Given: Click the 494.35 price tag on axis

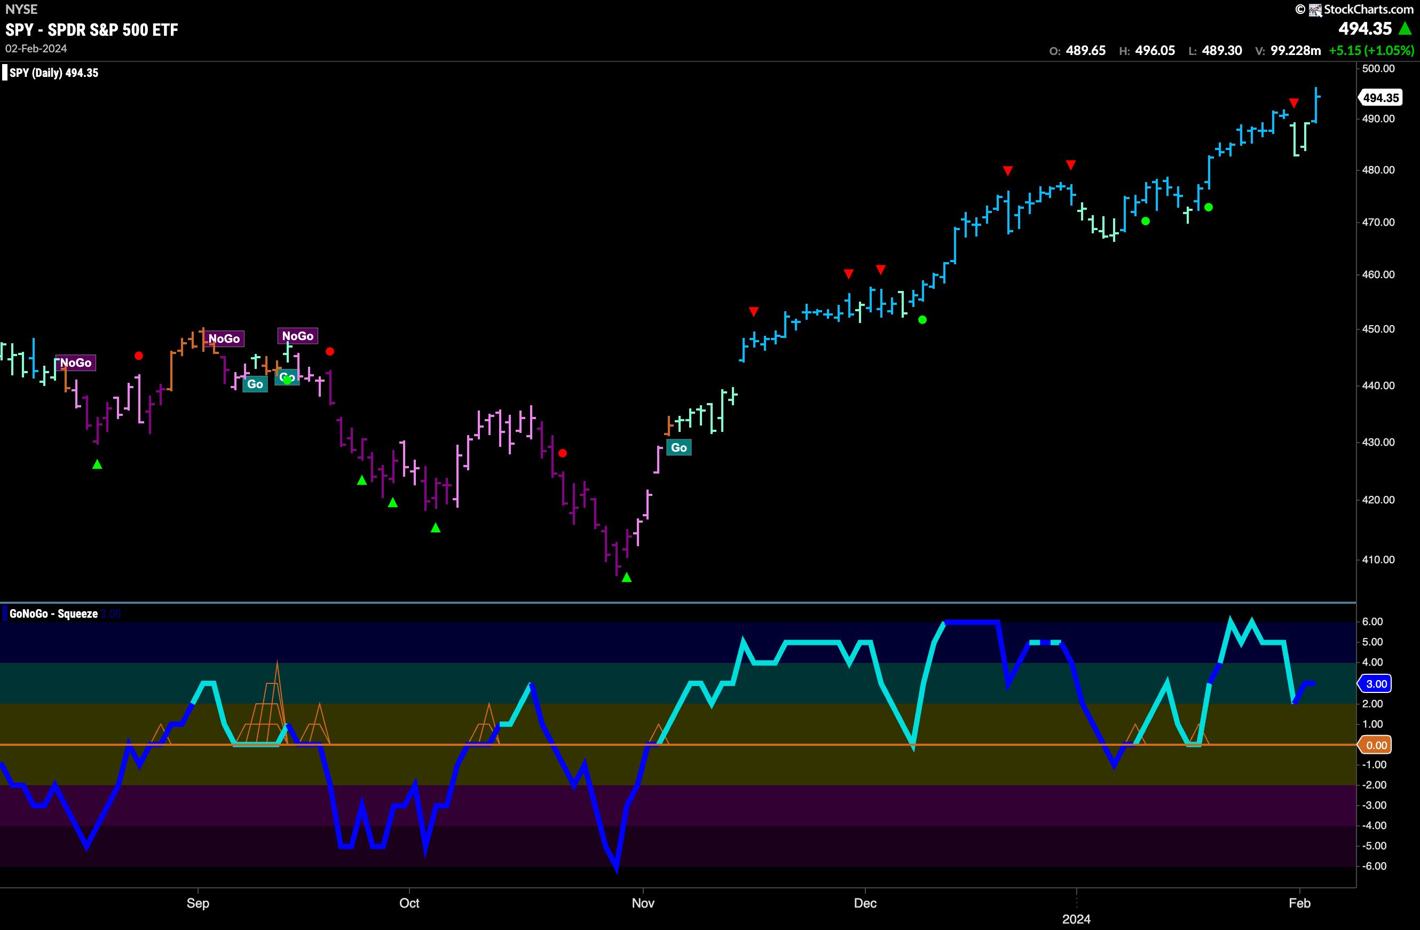Looking at the screenshot, I should click(x=1380, y=98).
